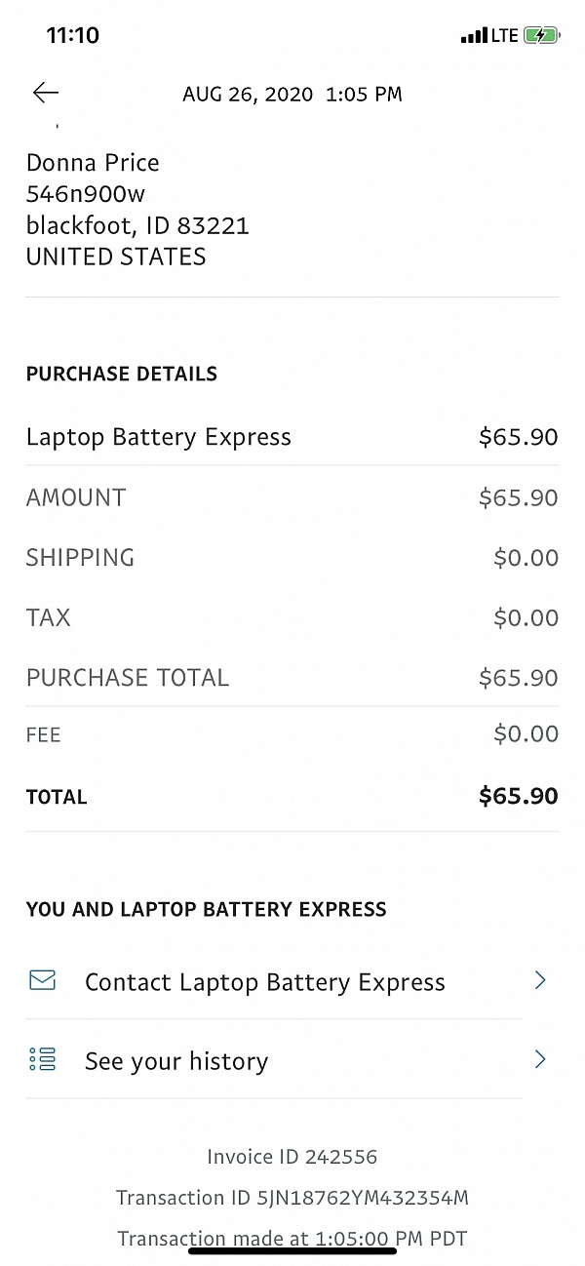Image resolution: width=585 pixels, height=1266 pixels.
Task: Tap the Invoice ID 242556 text
Action: [x=292, y=1157]
